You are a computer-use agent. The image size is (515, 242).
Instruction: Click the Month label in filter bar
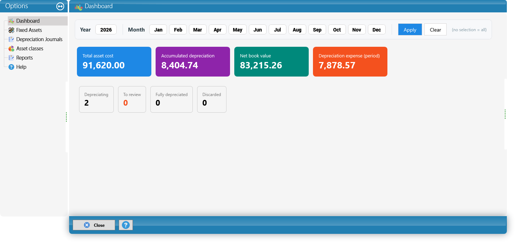click(136, 29)
